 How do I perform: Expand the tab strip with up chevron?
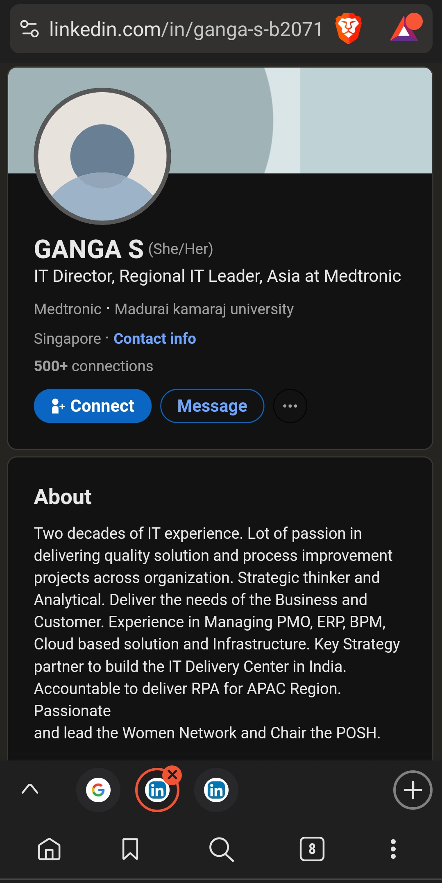pyautogui.click(x=30, y=789)
